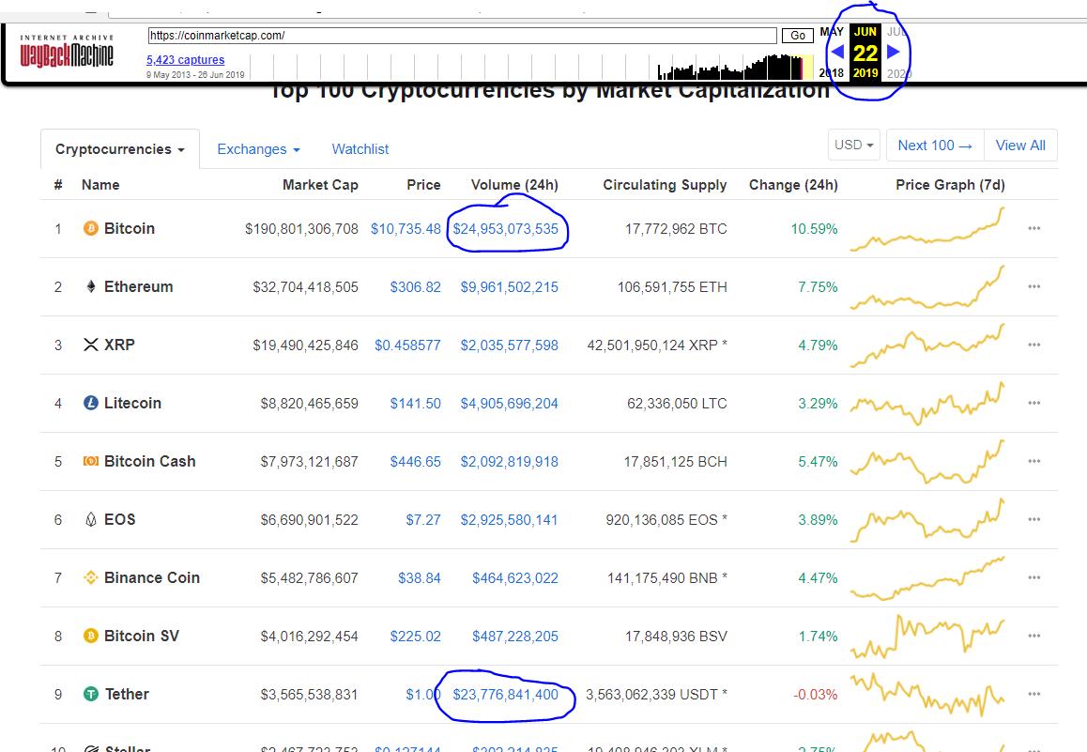
Task: Click the Ethereum diamond icon
Action: [x=91, y=286]
